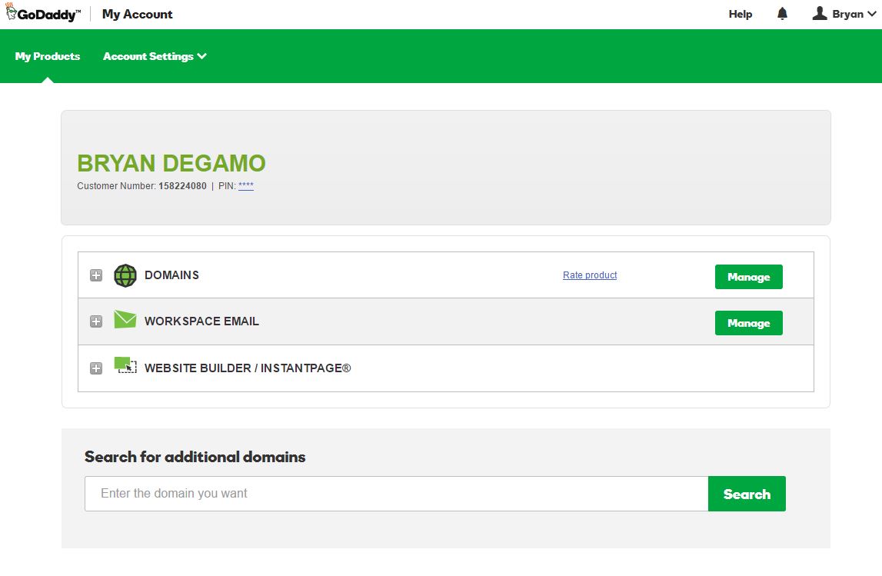
Task: Click the Website Builder page icon
Action: 125,365
